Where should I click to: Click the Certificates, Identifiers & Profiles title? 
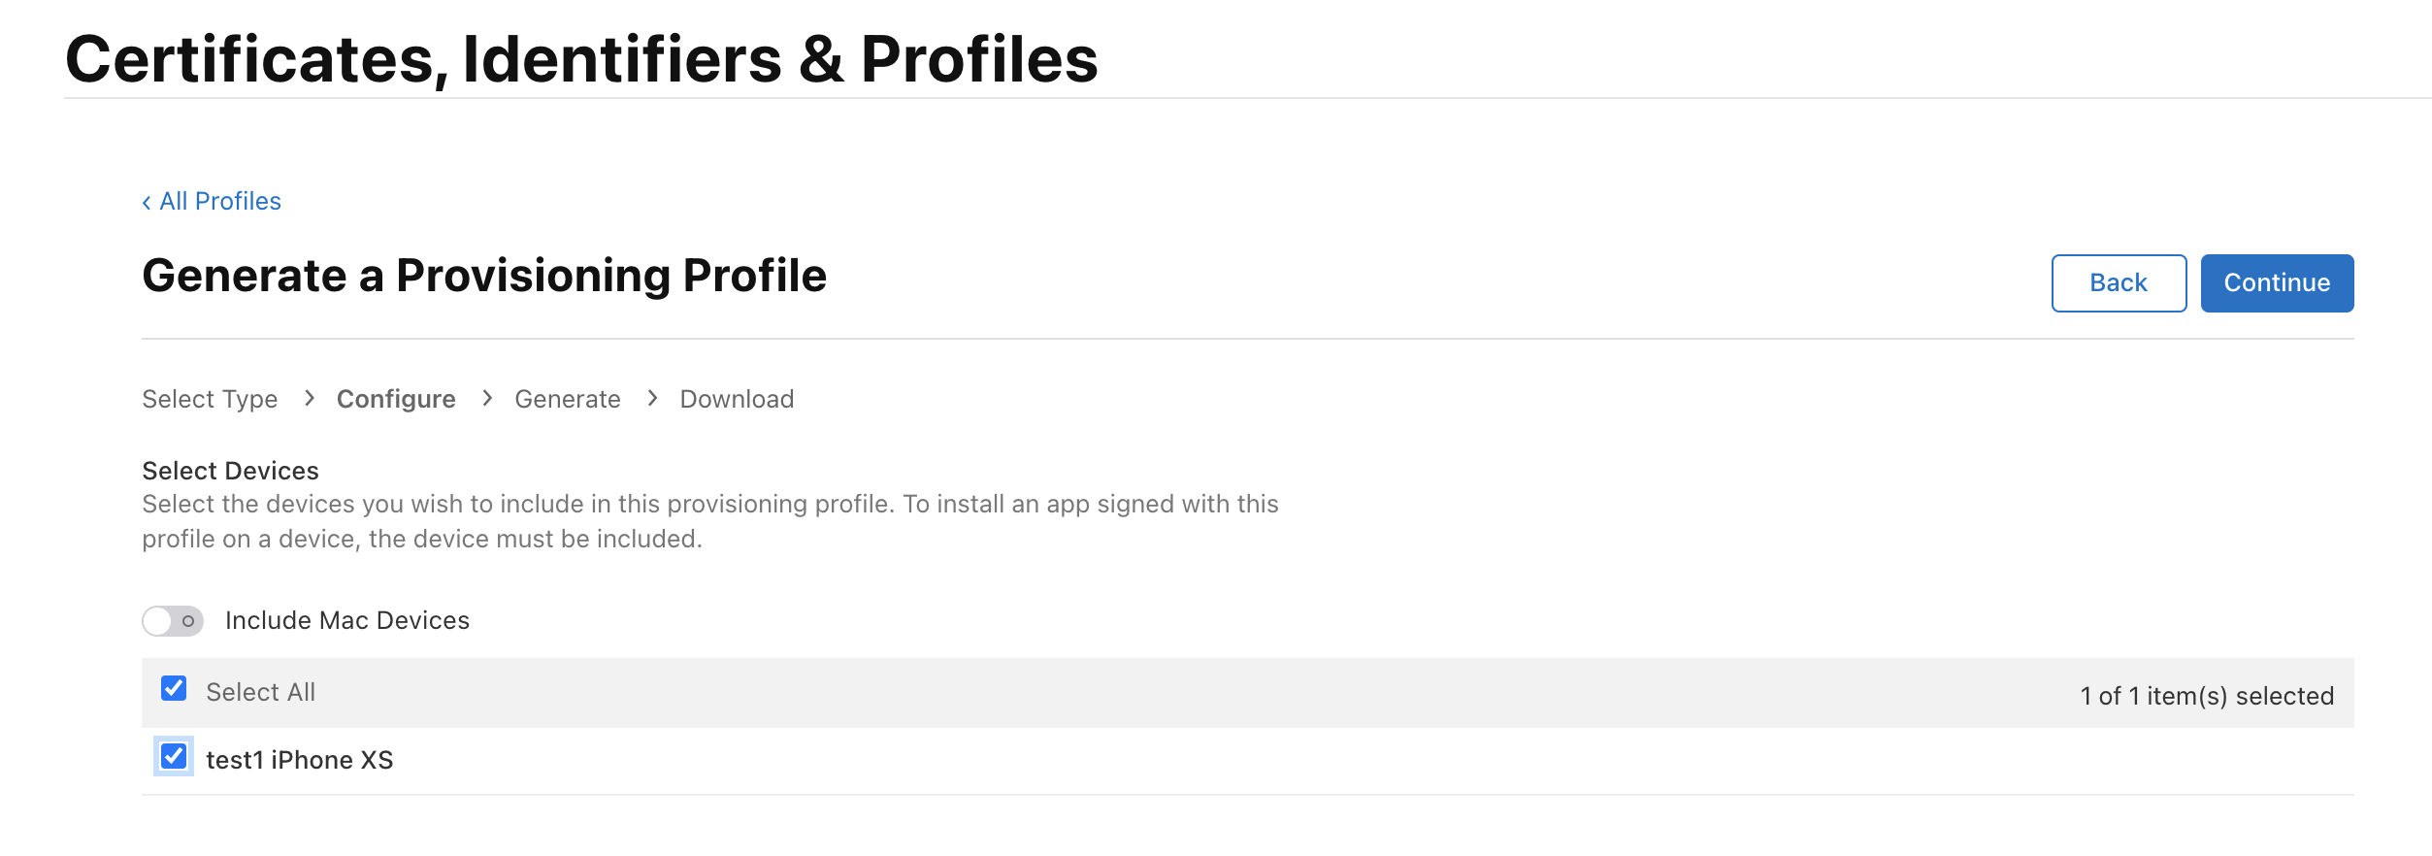click(581, 59)
